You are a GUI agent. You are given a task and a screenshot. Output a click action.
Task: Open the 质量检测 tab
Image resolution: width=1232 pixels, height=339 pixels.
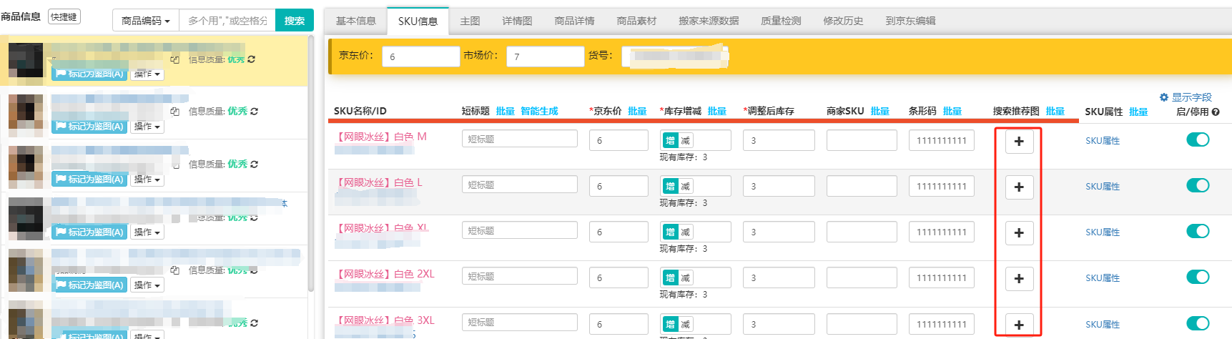pos(780,21)
